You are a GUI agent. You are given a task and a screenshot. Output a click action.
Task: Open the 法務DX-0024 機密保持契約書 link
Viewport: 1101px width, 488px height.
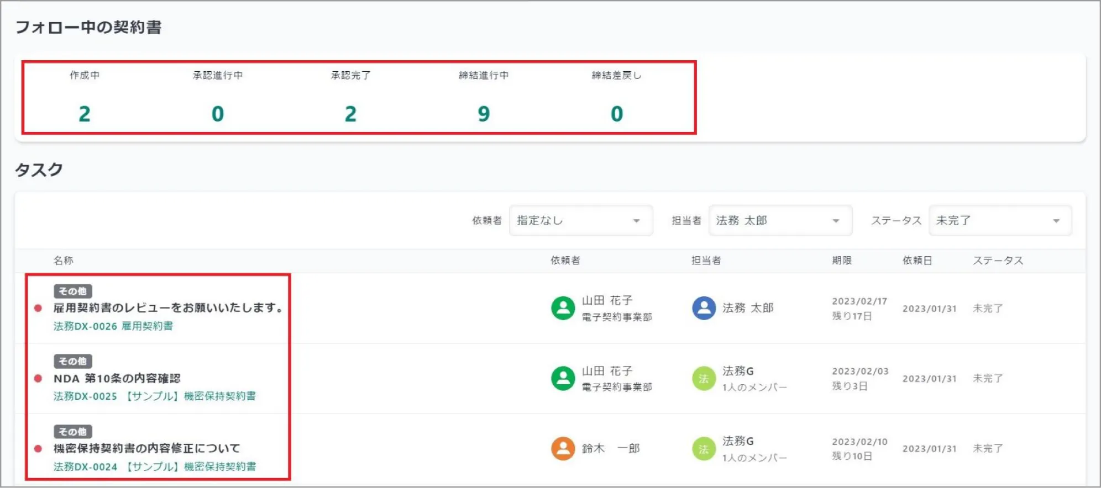[155, 466]
